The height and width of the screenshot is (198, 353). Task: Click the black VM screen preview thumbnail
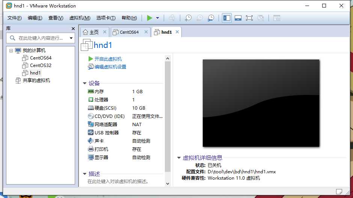coord(261,103)
